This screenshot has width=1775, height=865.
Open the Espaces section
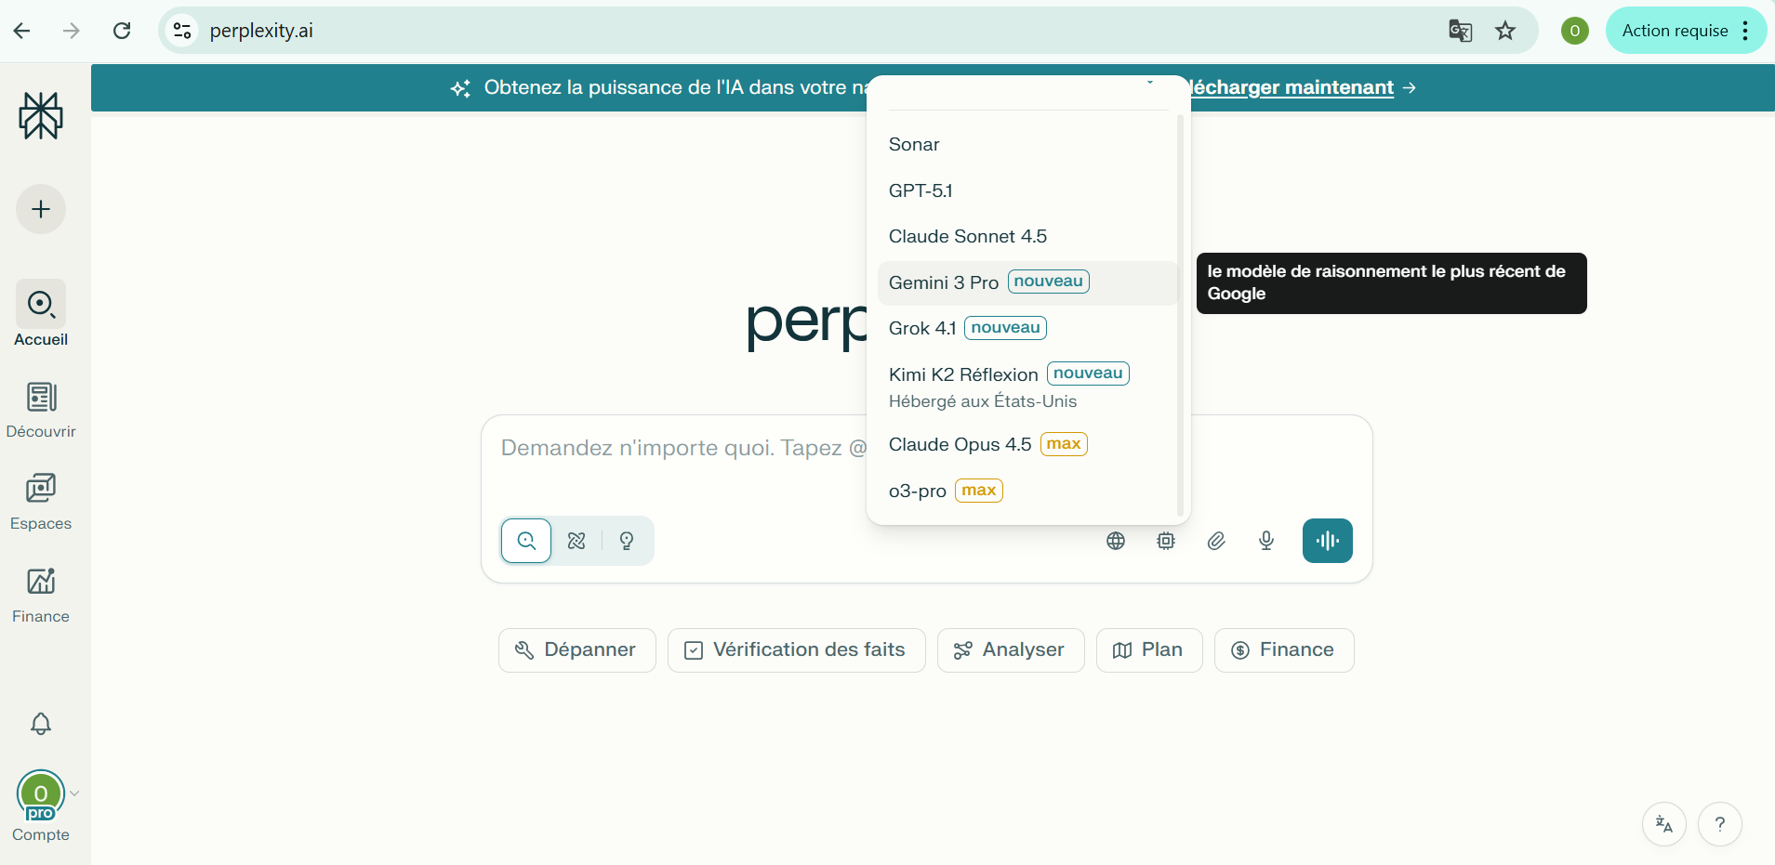point(41,502)
